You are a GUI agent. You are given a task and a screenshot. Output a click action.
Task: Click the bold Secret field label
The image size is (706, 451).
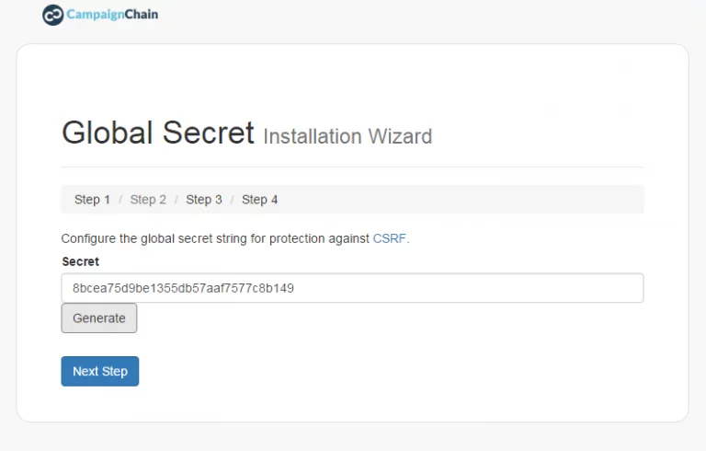(80, 261)
